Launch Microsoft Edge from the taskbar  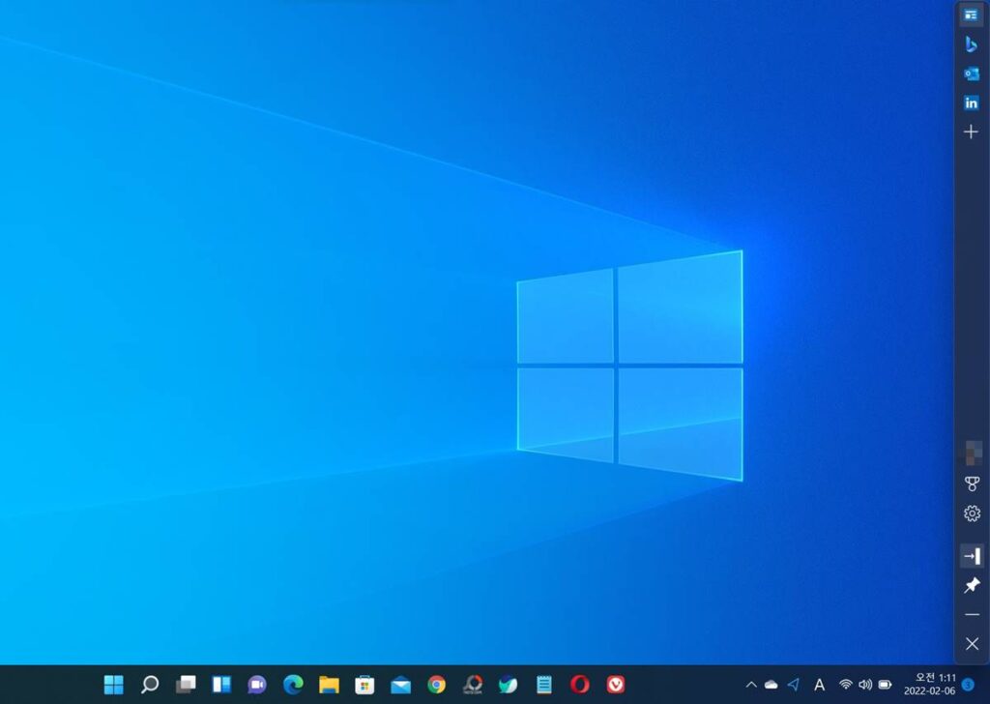(293, 685)
